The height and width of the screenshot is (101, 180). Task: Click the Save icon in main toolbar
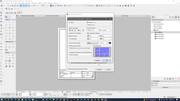click(x=2, y=6)
